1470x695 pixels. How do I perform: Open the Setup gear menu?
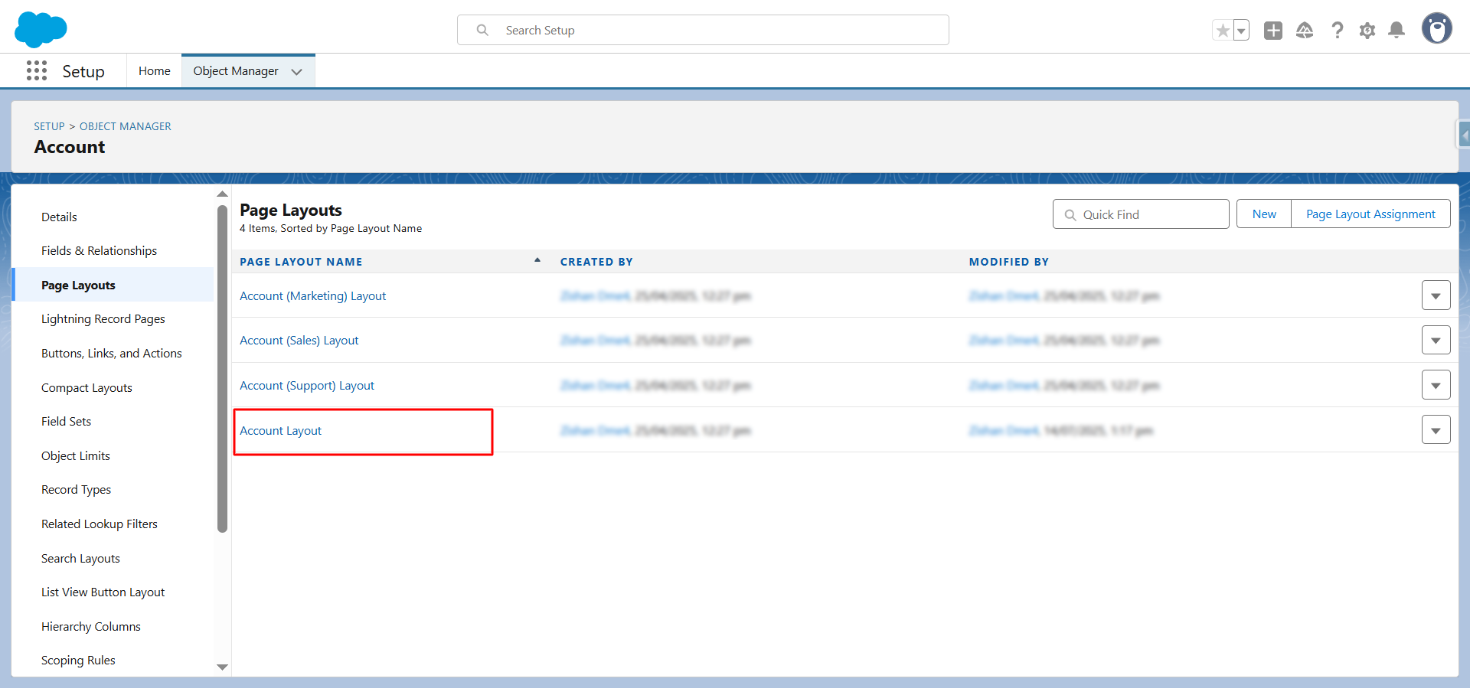(1367, 31)
